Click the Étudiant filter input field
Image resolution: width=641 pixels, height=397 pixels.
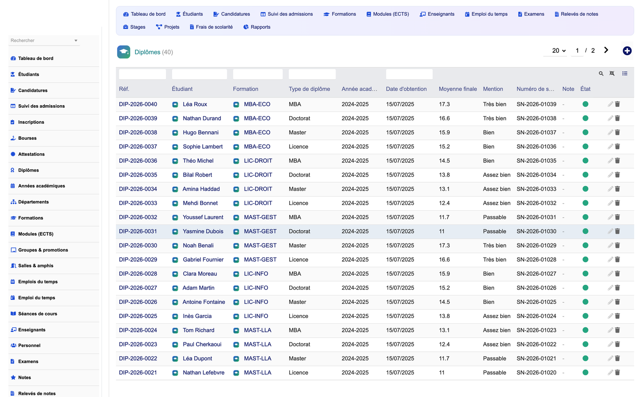click(x=199, y=74)
